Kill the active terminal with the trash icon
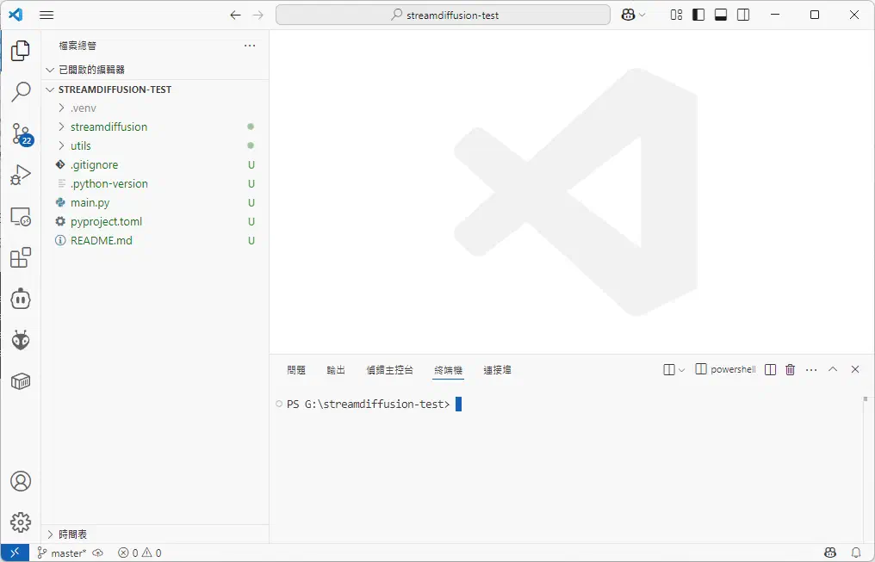875x562 pixels. [791, 368]
